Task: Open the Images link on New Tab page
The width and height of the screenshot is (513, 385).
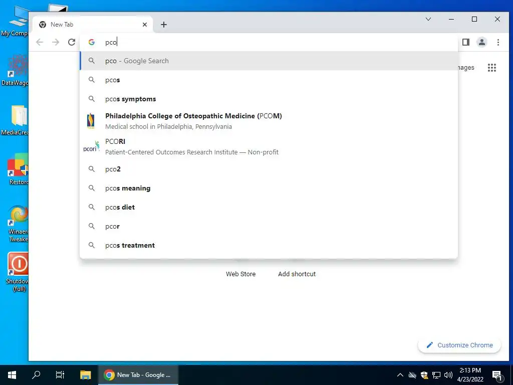Action: click(466, 68)
